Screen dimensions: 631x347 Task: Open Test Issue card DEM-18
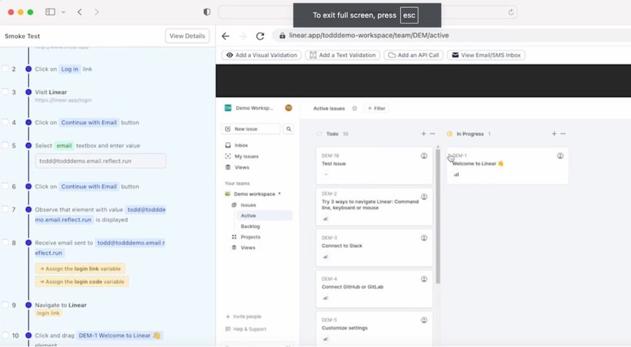tap(374, 166)
